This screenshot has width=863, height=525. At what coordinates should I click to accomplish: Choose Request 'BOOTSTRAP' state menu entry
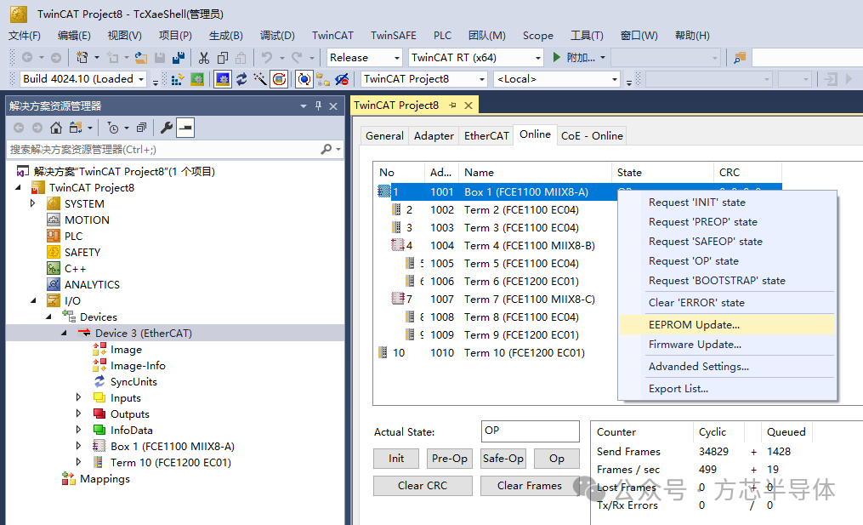point(726,281)
